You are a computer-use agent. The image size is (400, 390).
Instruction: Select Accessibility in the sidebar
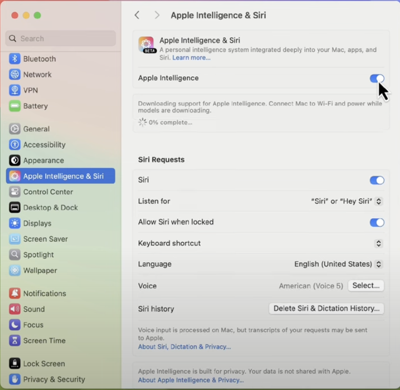point(45,145)
